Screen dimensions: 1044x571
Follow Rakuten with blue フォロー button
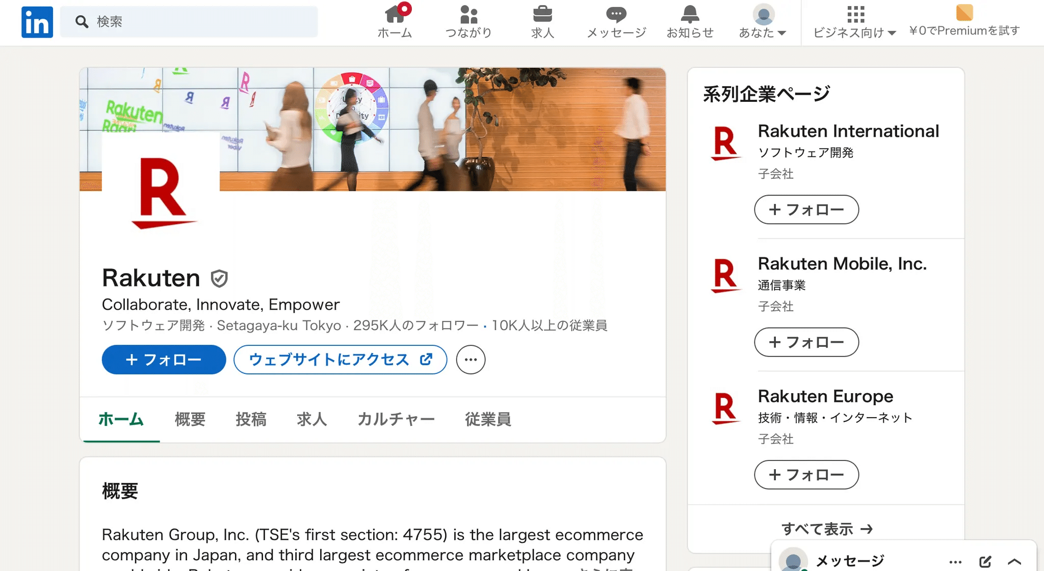tap(164, 360)
